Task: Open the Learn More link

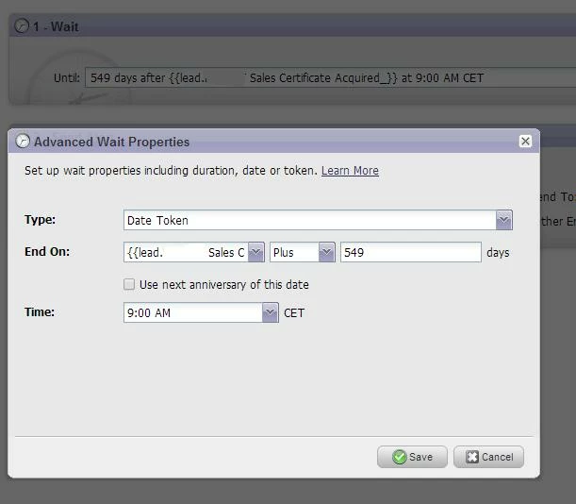Action: 350,171
